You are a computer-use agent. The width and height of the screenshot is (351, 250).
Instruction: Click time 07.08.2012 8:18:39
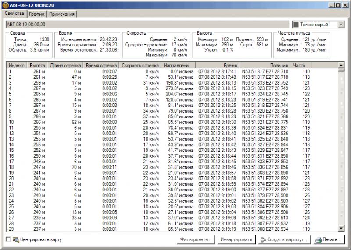217,128
